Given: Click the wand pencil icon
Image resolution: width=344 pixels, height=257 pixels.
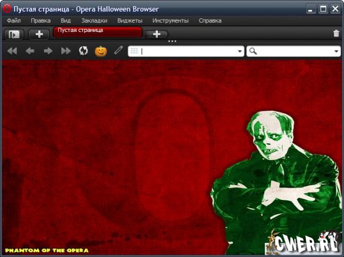Looking at the screenshot, I should click(x=119, y=50).
